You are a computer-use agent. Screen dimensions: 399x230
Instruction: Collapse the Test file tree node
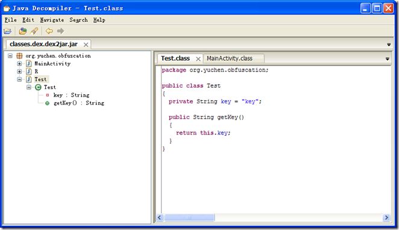pos(19,79)
